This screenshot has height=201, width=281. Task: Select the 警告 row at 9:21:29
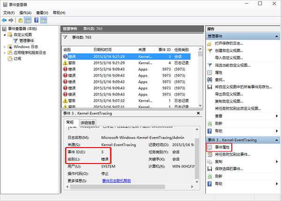click(x=126, y=63)
